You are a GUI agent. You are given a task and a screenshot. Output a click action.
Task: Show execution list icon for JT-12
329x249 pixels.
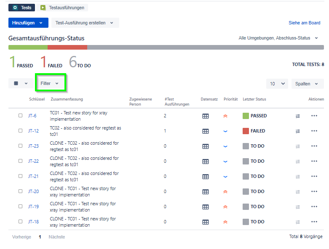[297, 131]
